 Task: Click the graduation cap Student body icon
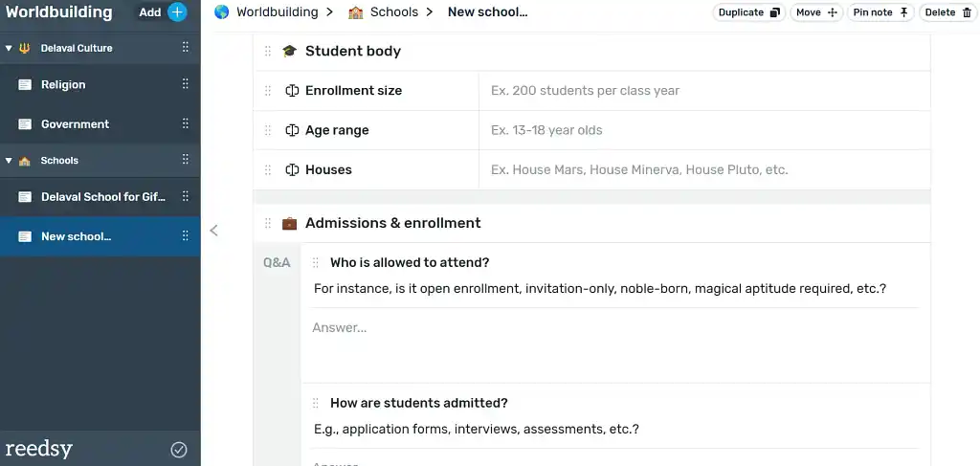289,52
